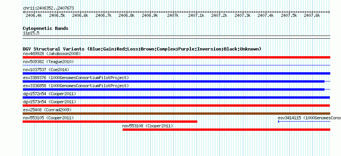Viewport: 341px width, 156px height.
Task: Select the red dgv1573n54 loss bar
Action: (x=176, y=106)
